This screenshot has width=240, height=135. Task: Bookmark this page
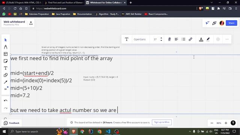pyautogui.click(x=26, y=8)
